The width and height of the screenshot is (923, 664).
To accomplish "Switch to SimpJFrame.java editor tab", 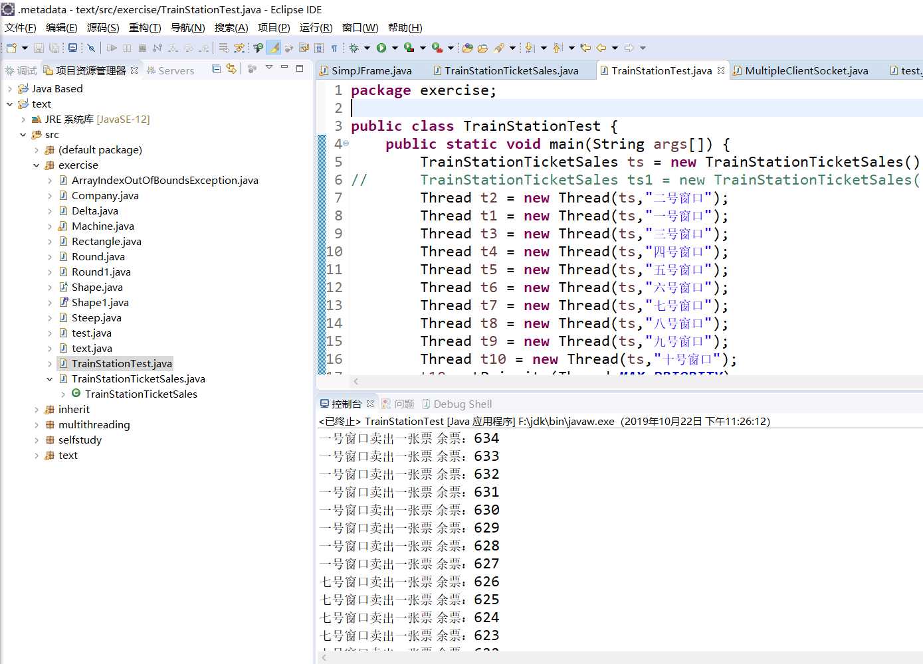I will click(371, 70).
